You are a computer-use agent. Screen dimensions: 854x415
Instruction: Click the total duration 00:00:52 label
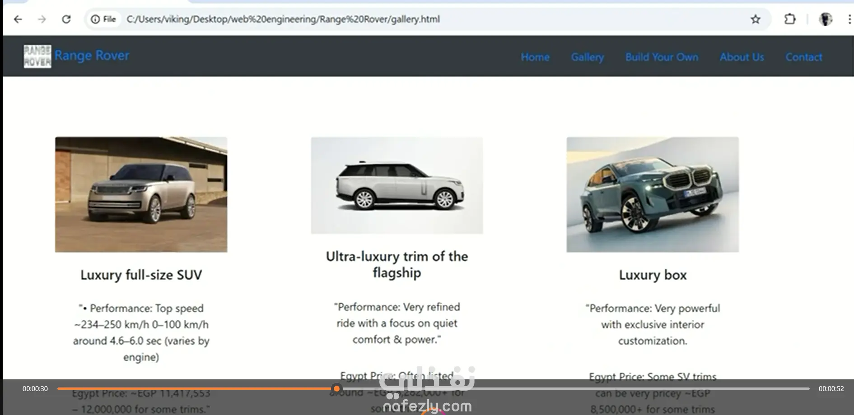point(831,388)
